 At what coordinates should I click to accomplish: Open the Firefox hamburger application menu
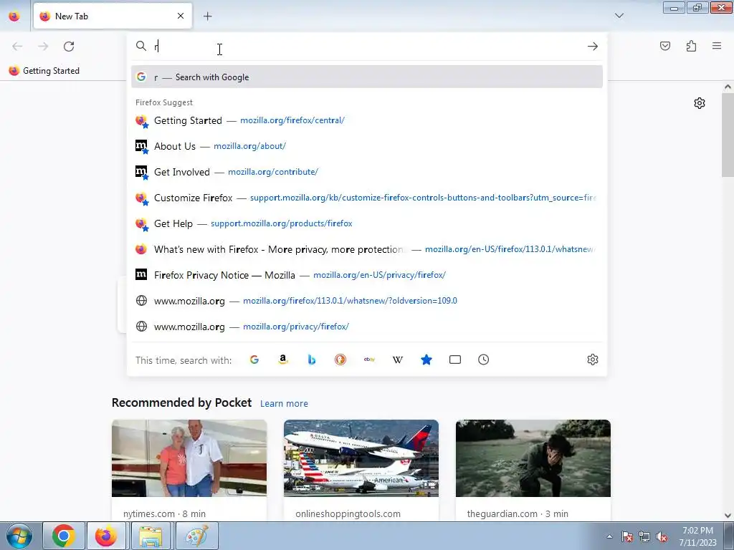[717, 46]
